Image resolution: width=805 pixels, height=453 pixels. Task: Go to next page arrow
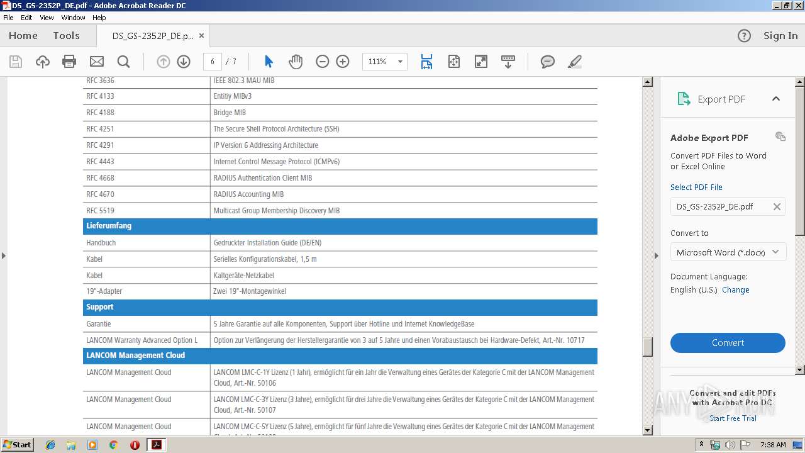click(x=184, y=62)
